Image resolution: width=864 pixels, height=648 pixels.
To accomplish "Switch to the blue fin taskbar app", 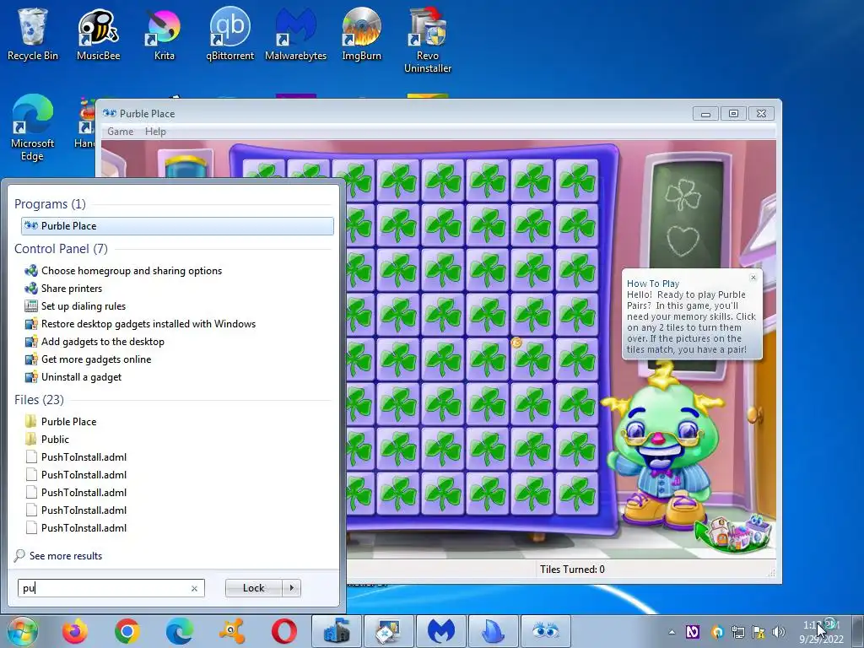I will click(494, 631).
